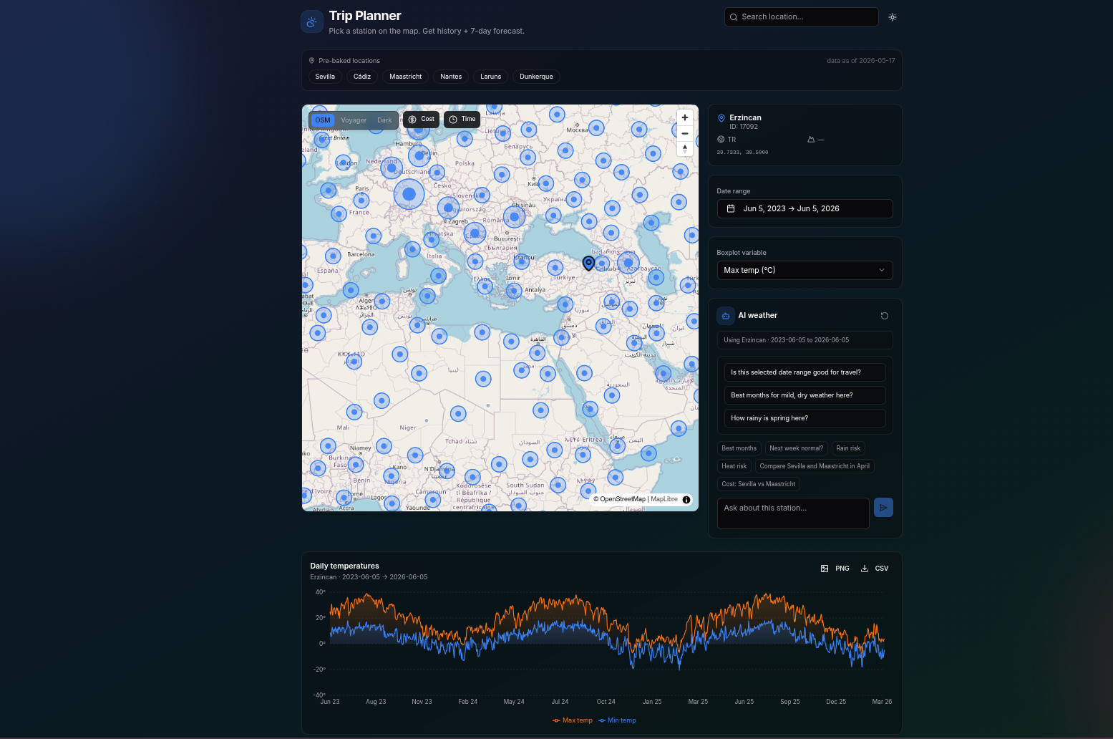Image resolution: width=1113 pixels, height=739 pixels.
Task: Select the Erzincan map marker pin
Action: click(x=588, y=263)
